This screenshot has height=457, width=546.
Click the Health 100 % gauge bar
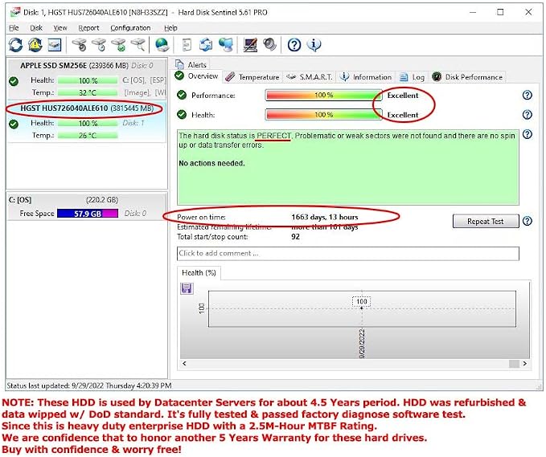click(323, 114)
